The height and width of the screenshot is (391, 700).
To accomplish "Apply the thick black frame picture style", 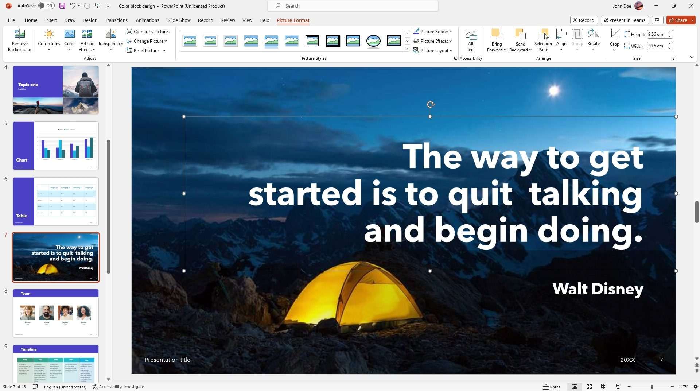I will [x=332, y=41].
